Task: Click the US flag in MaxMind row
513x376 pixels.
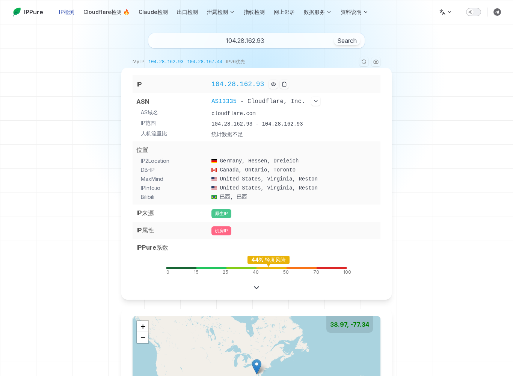Action: [214, 179]
